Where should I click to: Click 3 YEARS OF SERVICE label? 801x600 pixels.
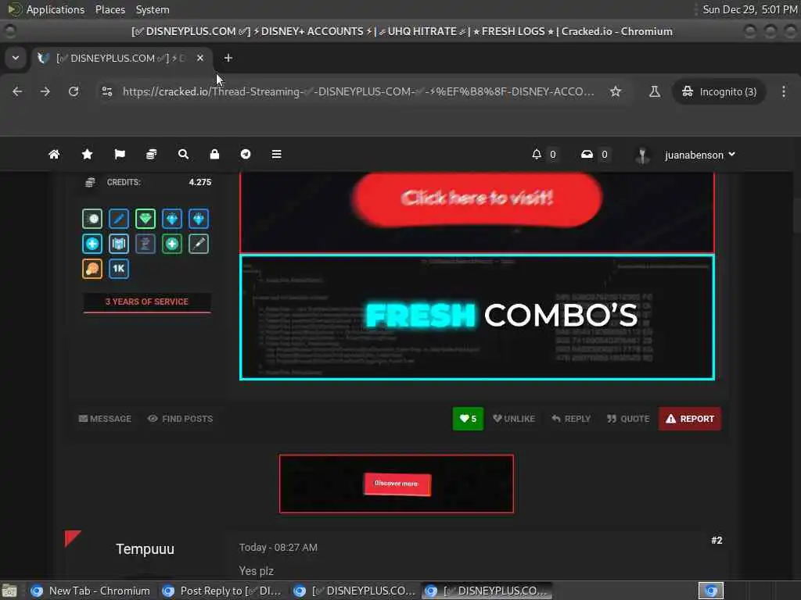pos(146,302)
